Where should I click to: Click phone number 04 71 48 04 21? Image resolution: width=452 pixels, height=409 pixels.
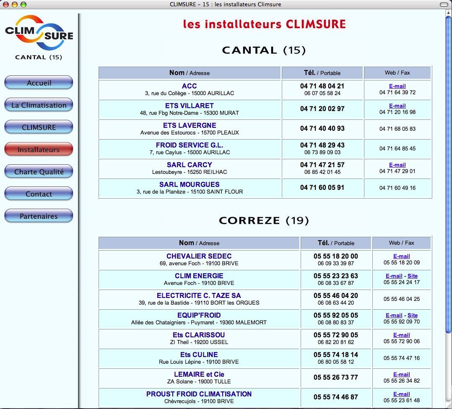pos(322,86)
